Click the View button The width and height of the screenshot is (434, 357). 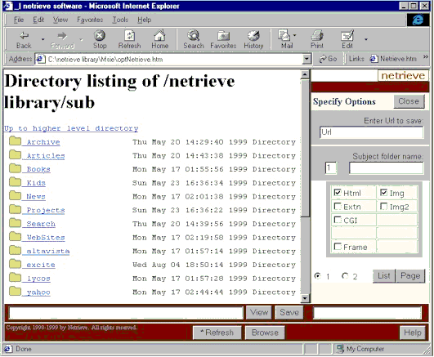click(259, 312)
